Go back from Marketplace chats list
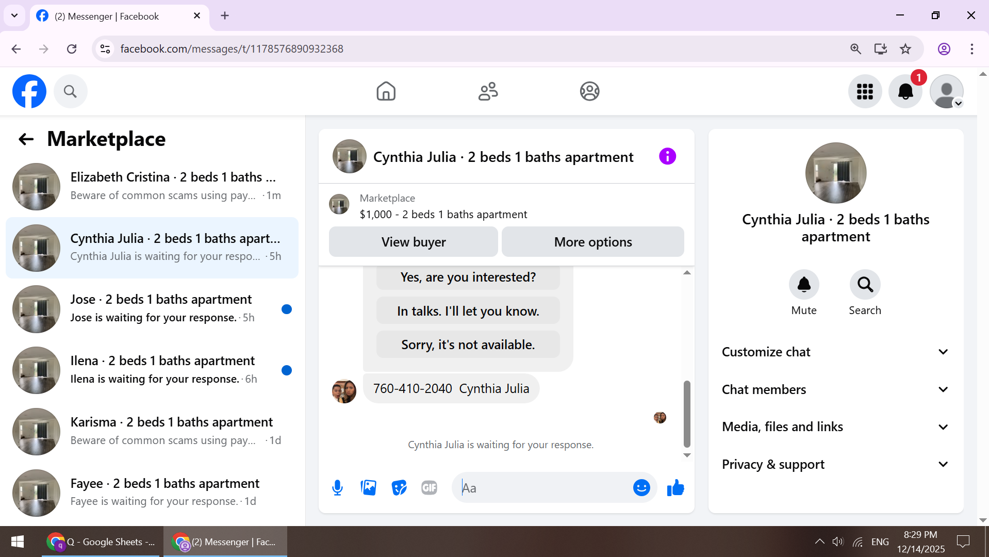 point(26,139)
